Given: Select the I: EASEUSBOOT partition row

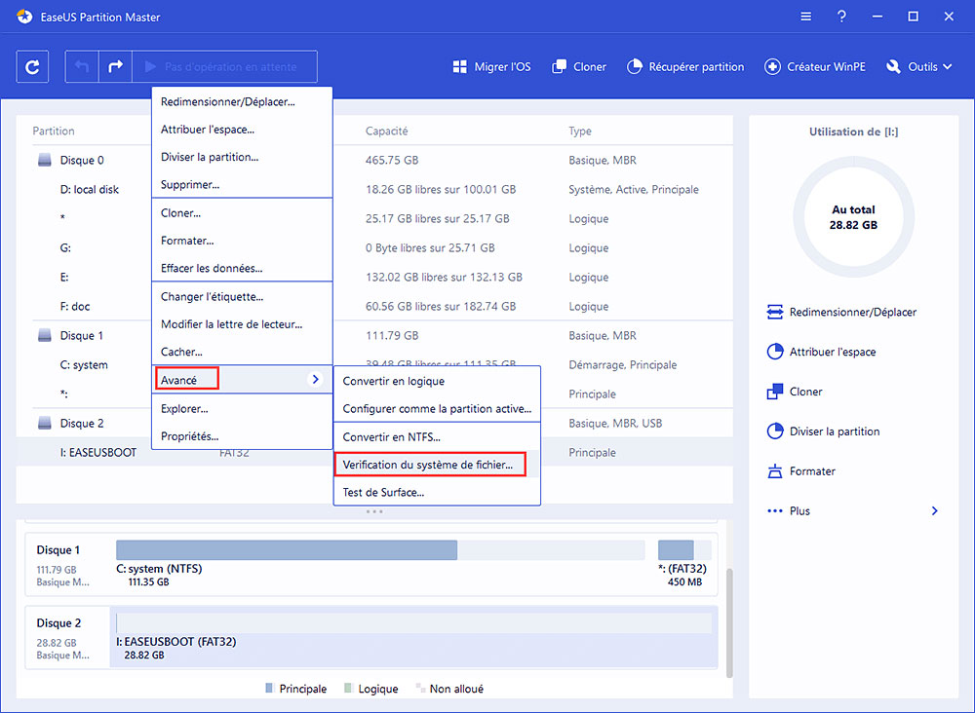Looking at the screenshot, I should (374, 452).
